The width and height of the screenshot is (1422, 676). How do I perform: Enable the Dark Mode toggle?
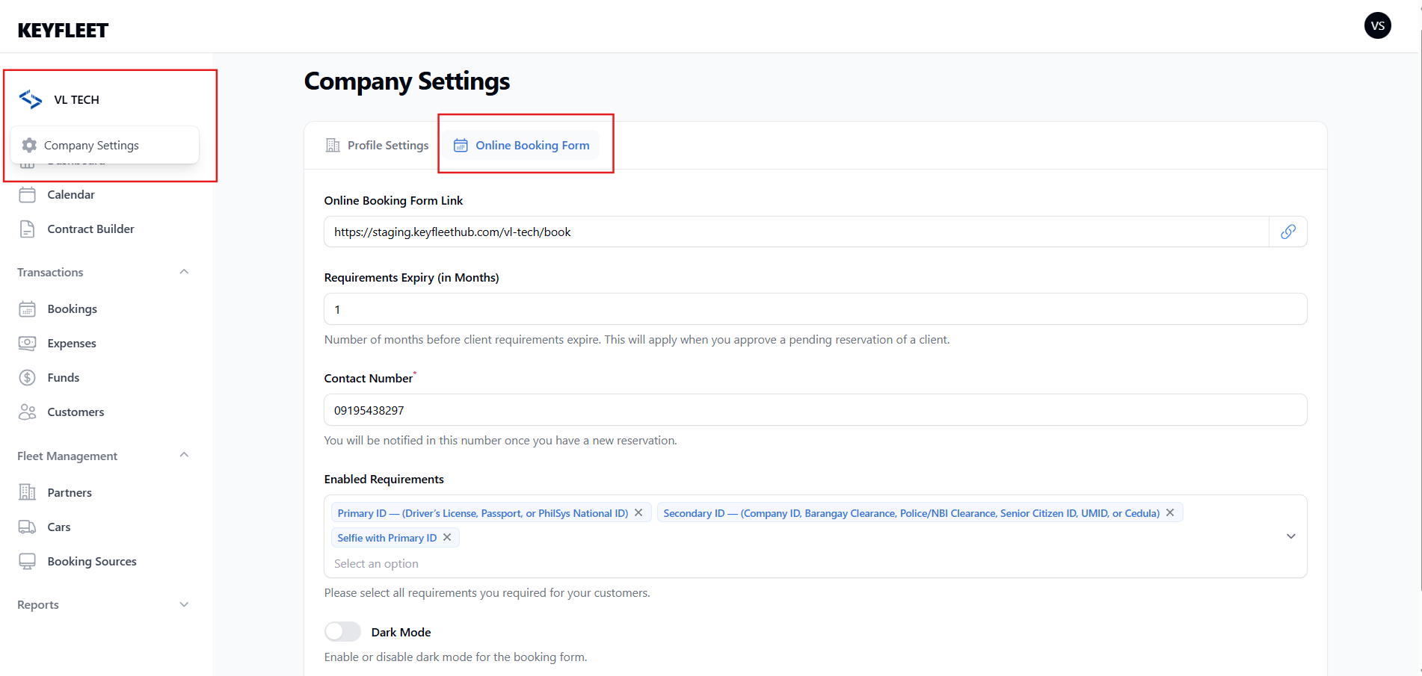coord(342,632)
